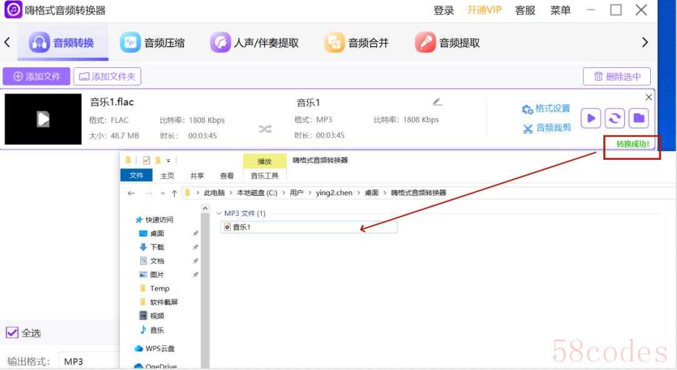Click the 添加文件 button
Screen dimensions: 677x370
tap(36, 76)
